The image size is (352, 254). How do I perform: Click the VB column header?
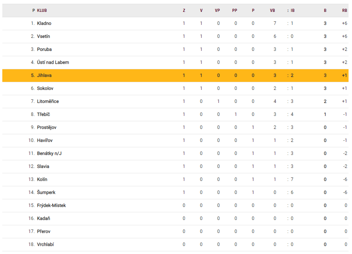point(273,11)
